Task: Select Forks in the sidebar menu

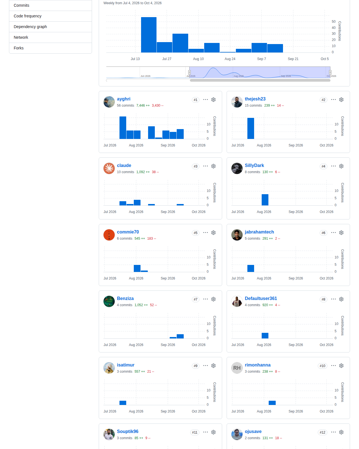Action: pyautogui.click(x=50, y=48)
